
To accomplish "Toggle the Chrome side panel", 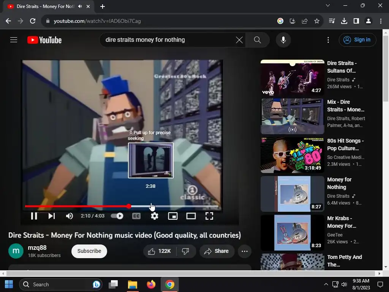I will [356, 21].
